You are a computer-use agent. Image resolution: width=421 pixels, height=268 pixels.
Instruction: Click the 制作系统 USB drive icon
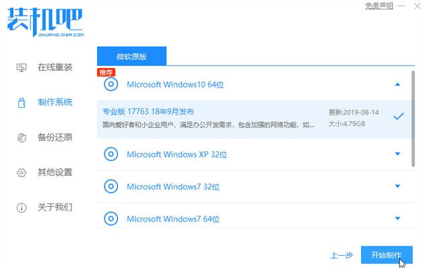pyautogui.click(x=22, y=102)
